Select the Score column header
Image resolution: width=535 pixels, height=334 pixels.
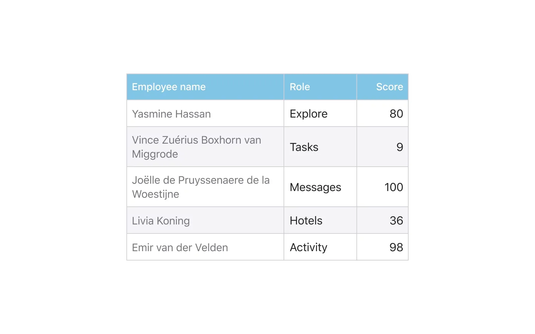point(383,87)
